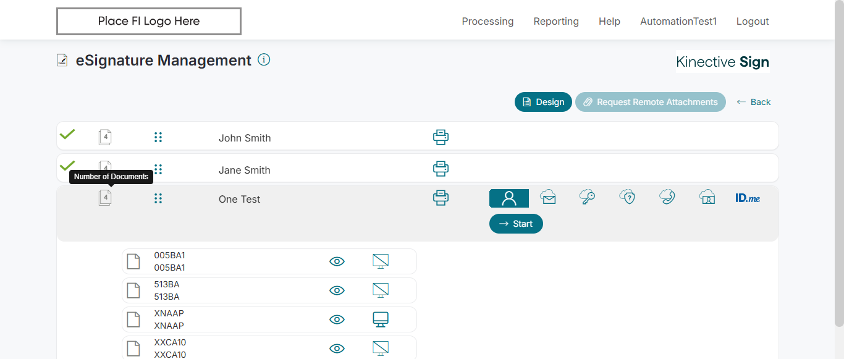Select the cloud shield question authentication icon
Viewport: 844px width, 359px height.
(x=627, y=198)
